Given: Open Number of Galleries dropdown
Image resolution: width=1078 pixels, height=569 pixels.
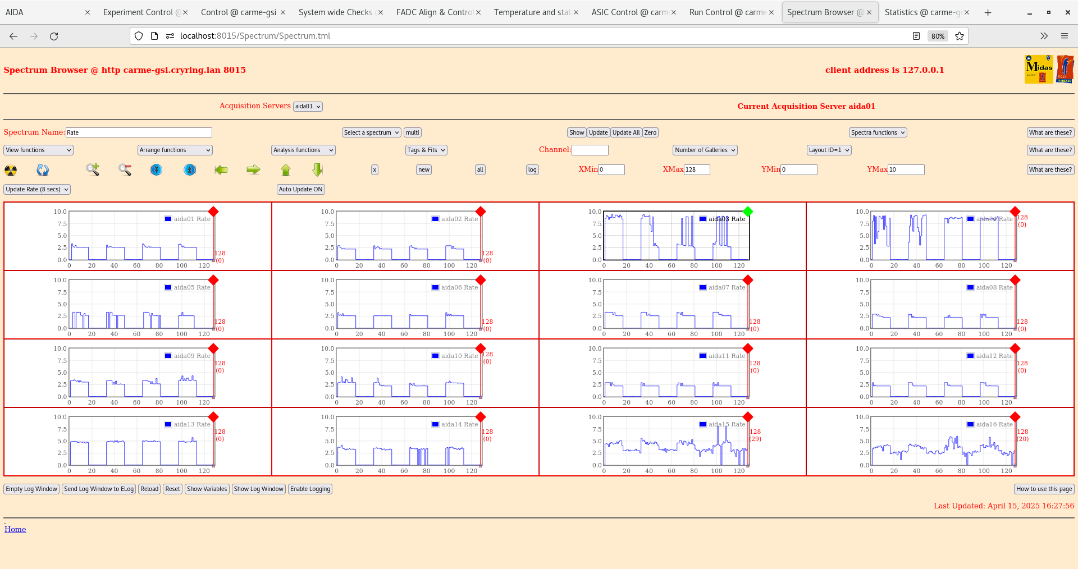Looking at the screenshot, I should [705, 150].
